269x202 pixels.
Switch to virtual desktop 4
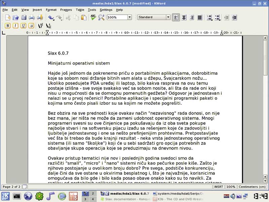coord(93,199)
